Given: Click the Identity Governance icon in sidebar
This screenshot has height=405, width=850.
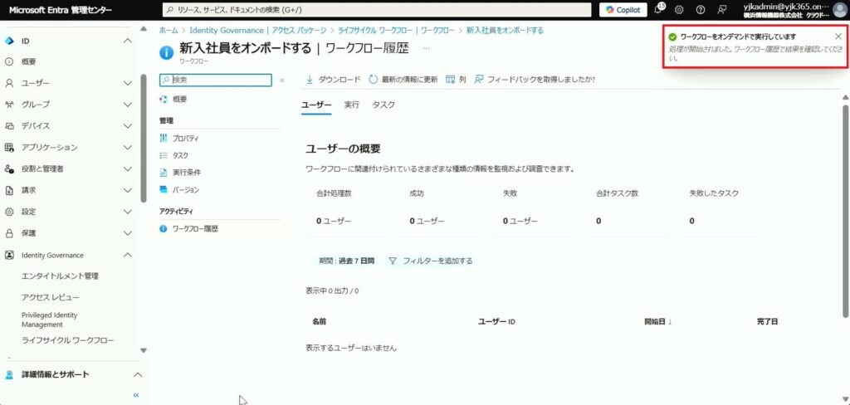Looking at the screenshot, I should tap(9, 255).
